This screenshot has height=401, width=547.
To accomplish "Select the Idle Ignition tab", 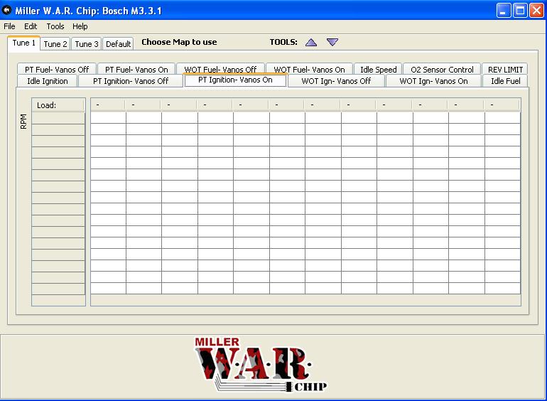I will pos(48,81).
